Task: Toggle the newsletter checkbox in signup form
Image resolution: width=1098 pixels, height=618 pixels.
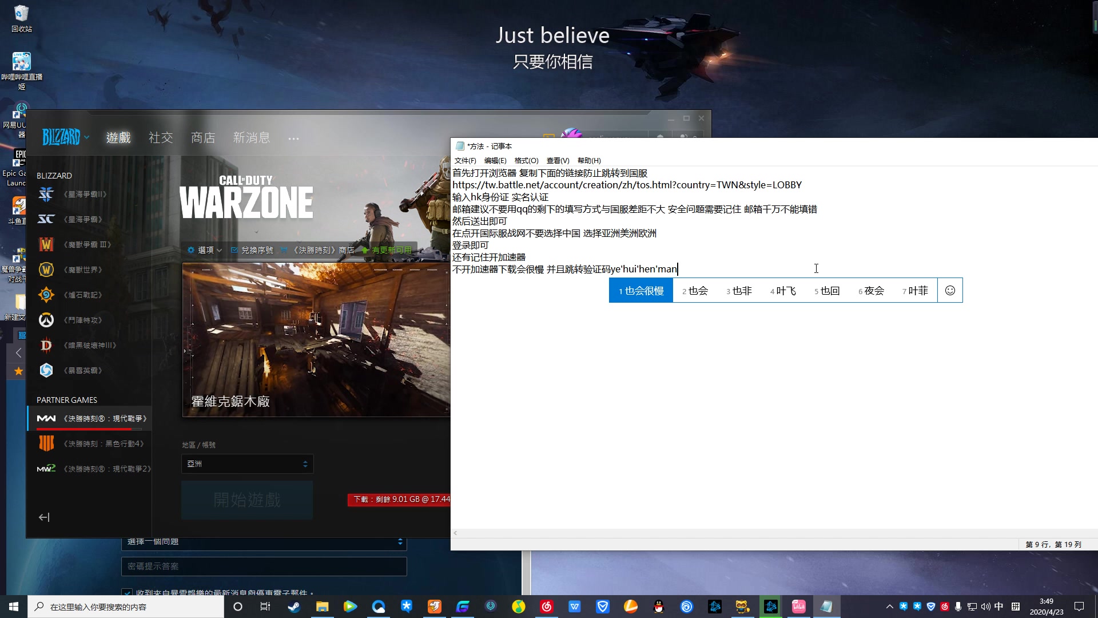Action: [x=127, y=592]
